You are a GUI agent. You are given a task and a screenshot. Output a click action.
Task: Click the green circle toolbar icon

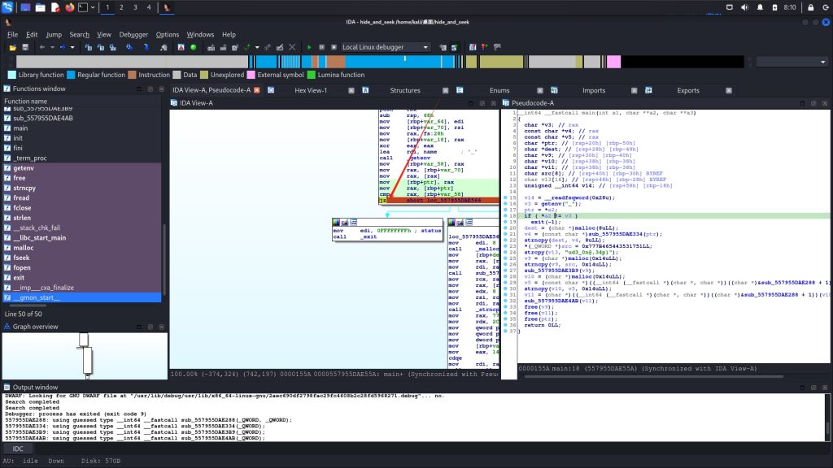194,47
